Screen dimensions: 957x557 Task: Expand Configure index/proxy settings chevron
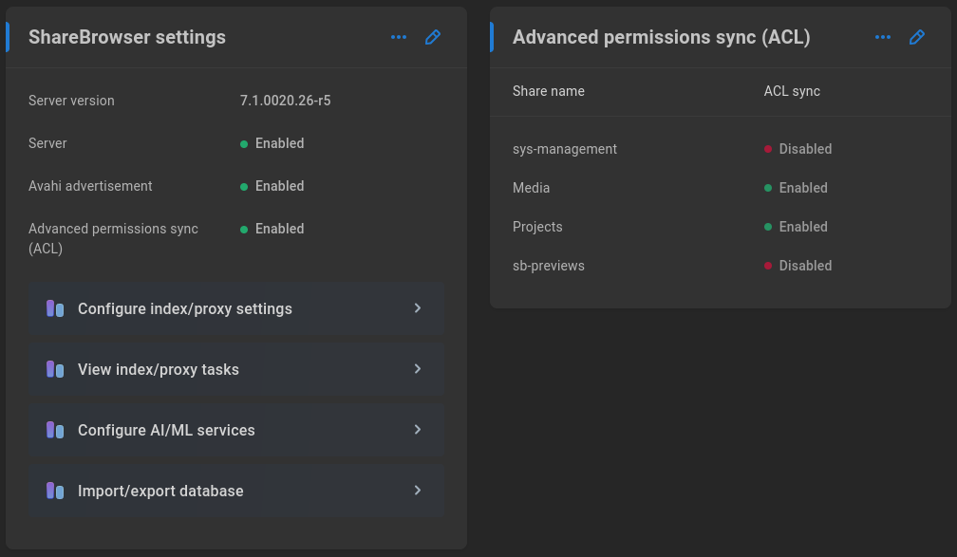pyautogui.click(x=418, y=308)
